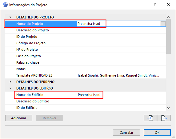Open the ellipsis editor for Nome do Projeto
Viewport: 176px width, 139px height.
pos(163,24)
